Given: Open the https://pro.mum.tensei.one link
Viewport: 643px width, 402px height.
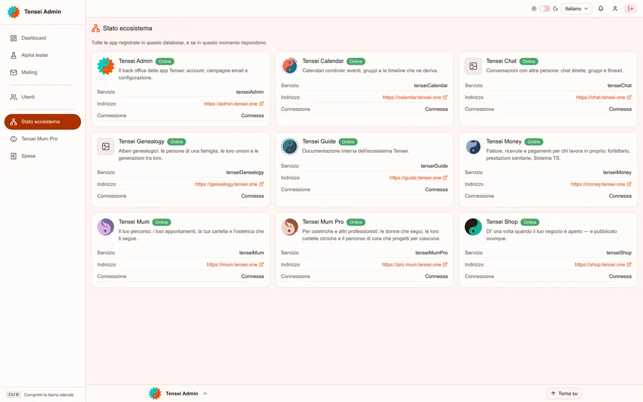Looking at the screenshot, I should [x=415, y=265].
